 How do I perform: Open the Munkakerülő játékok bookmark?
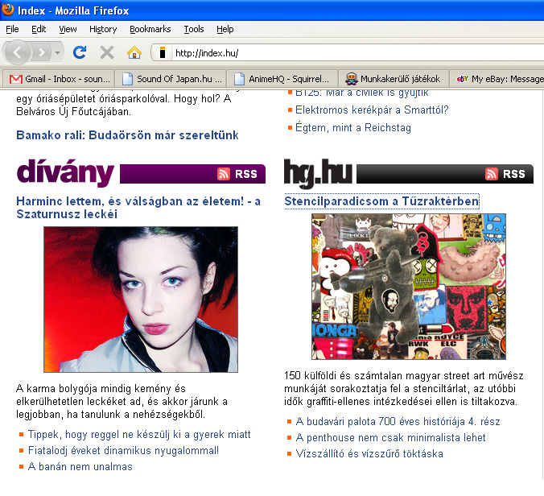coord(393,79)
